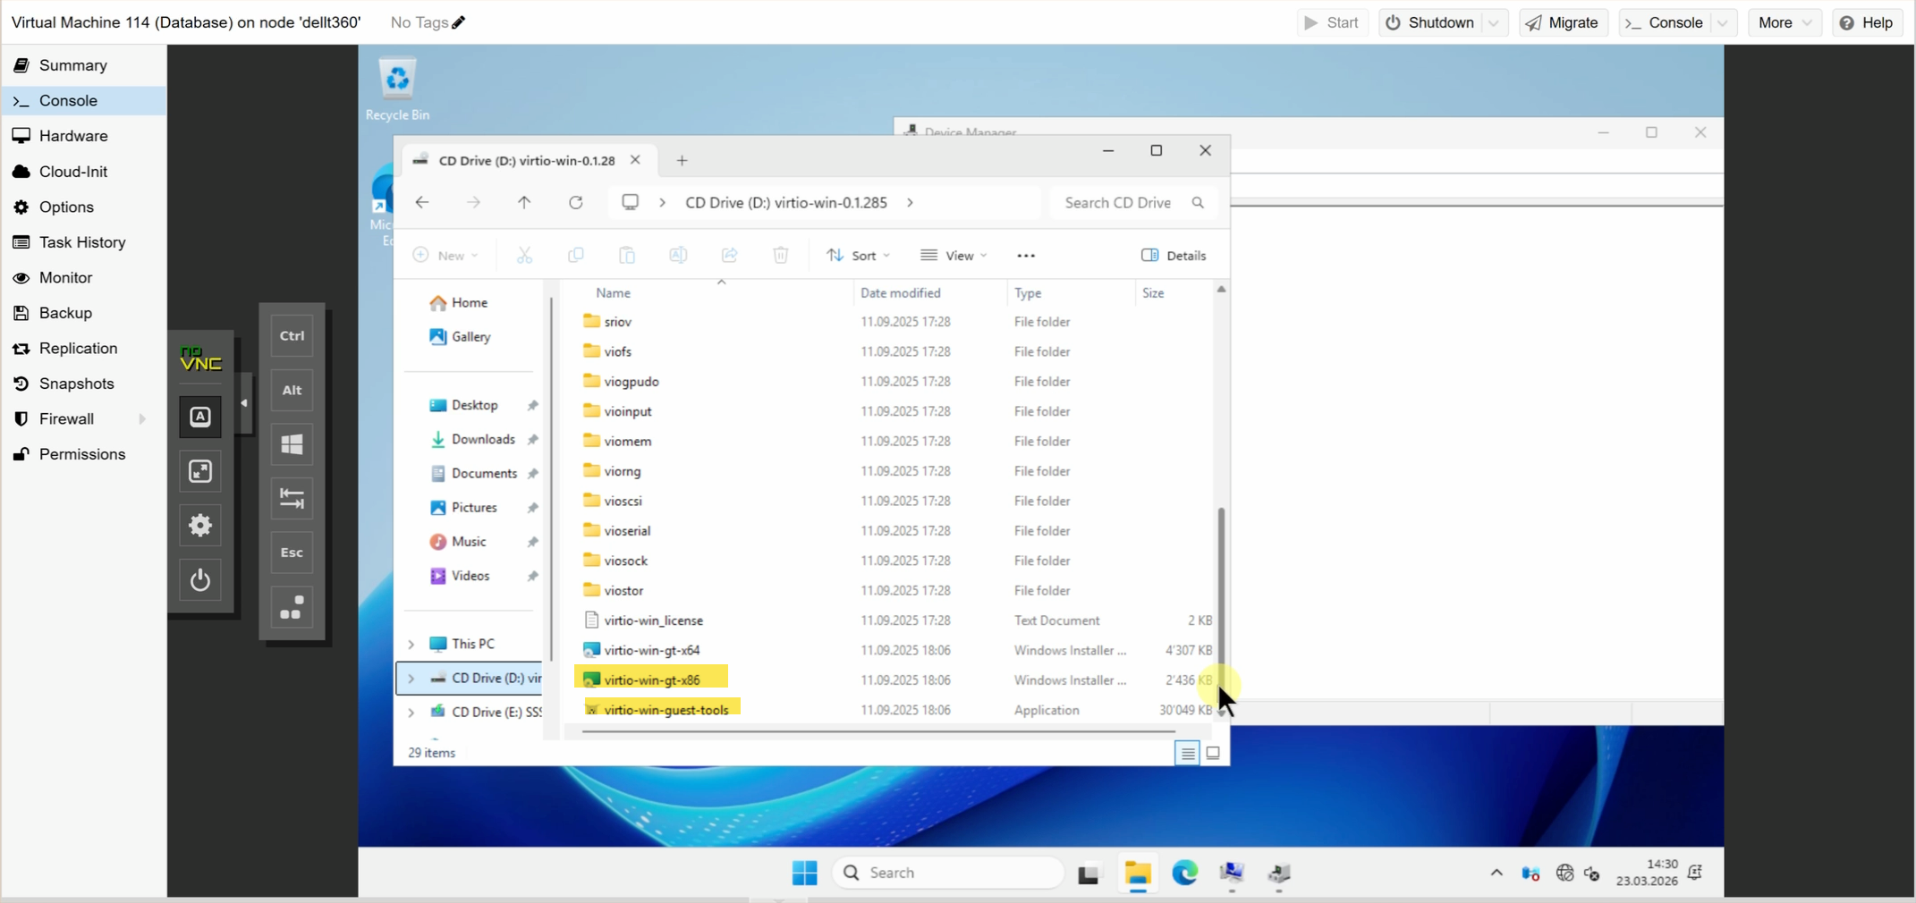Click the noVNC power control icon
1916x903 pixels.
199,579
